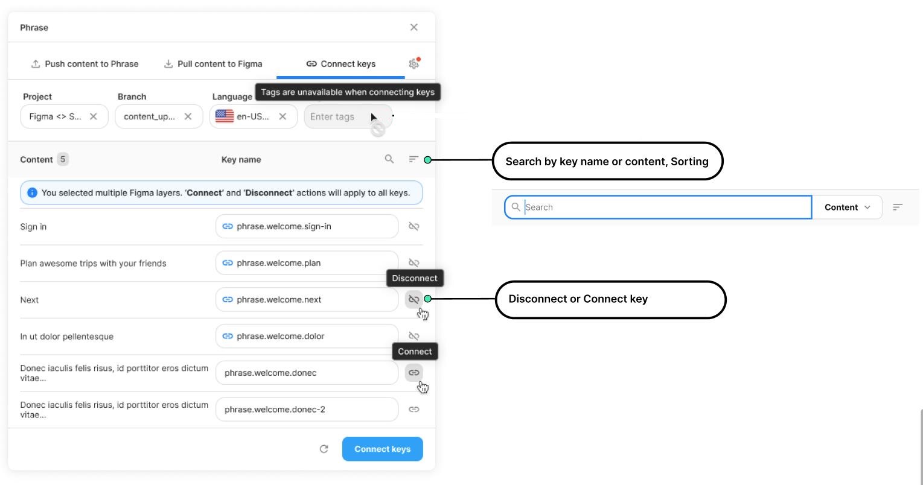923x485 pixels.
Task: Clear the Project selection Figma <> S...
Action: [94, 116]
